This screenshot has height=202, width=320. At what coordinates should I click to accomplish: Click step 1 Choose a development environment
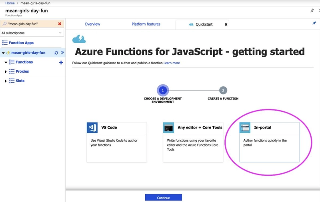click(163, 90)
